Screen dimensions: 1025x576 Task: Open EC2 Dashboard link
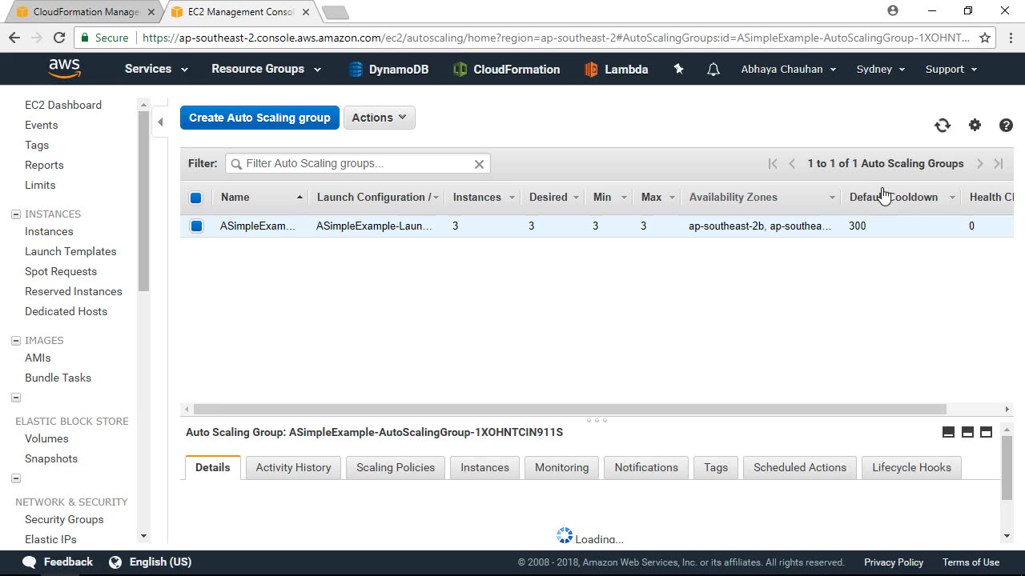coord(63,105)
